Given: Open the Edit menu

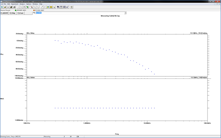Looking at the screenshot, I should coord(8,4).
